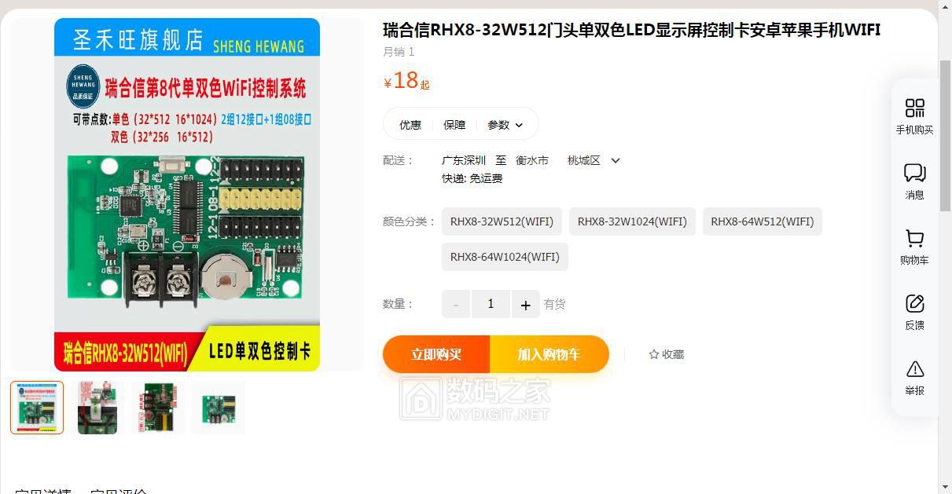952x494 pixels.
Task: Select RHX8-64W512(WIFI) color option
Action: click(763, 221)
